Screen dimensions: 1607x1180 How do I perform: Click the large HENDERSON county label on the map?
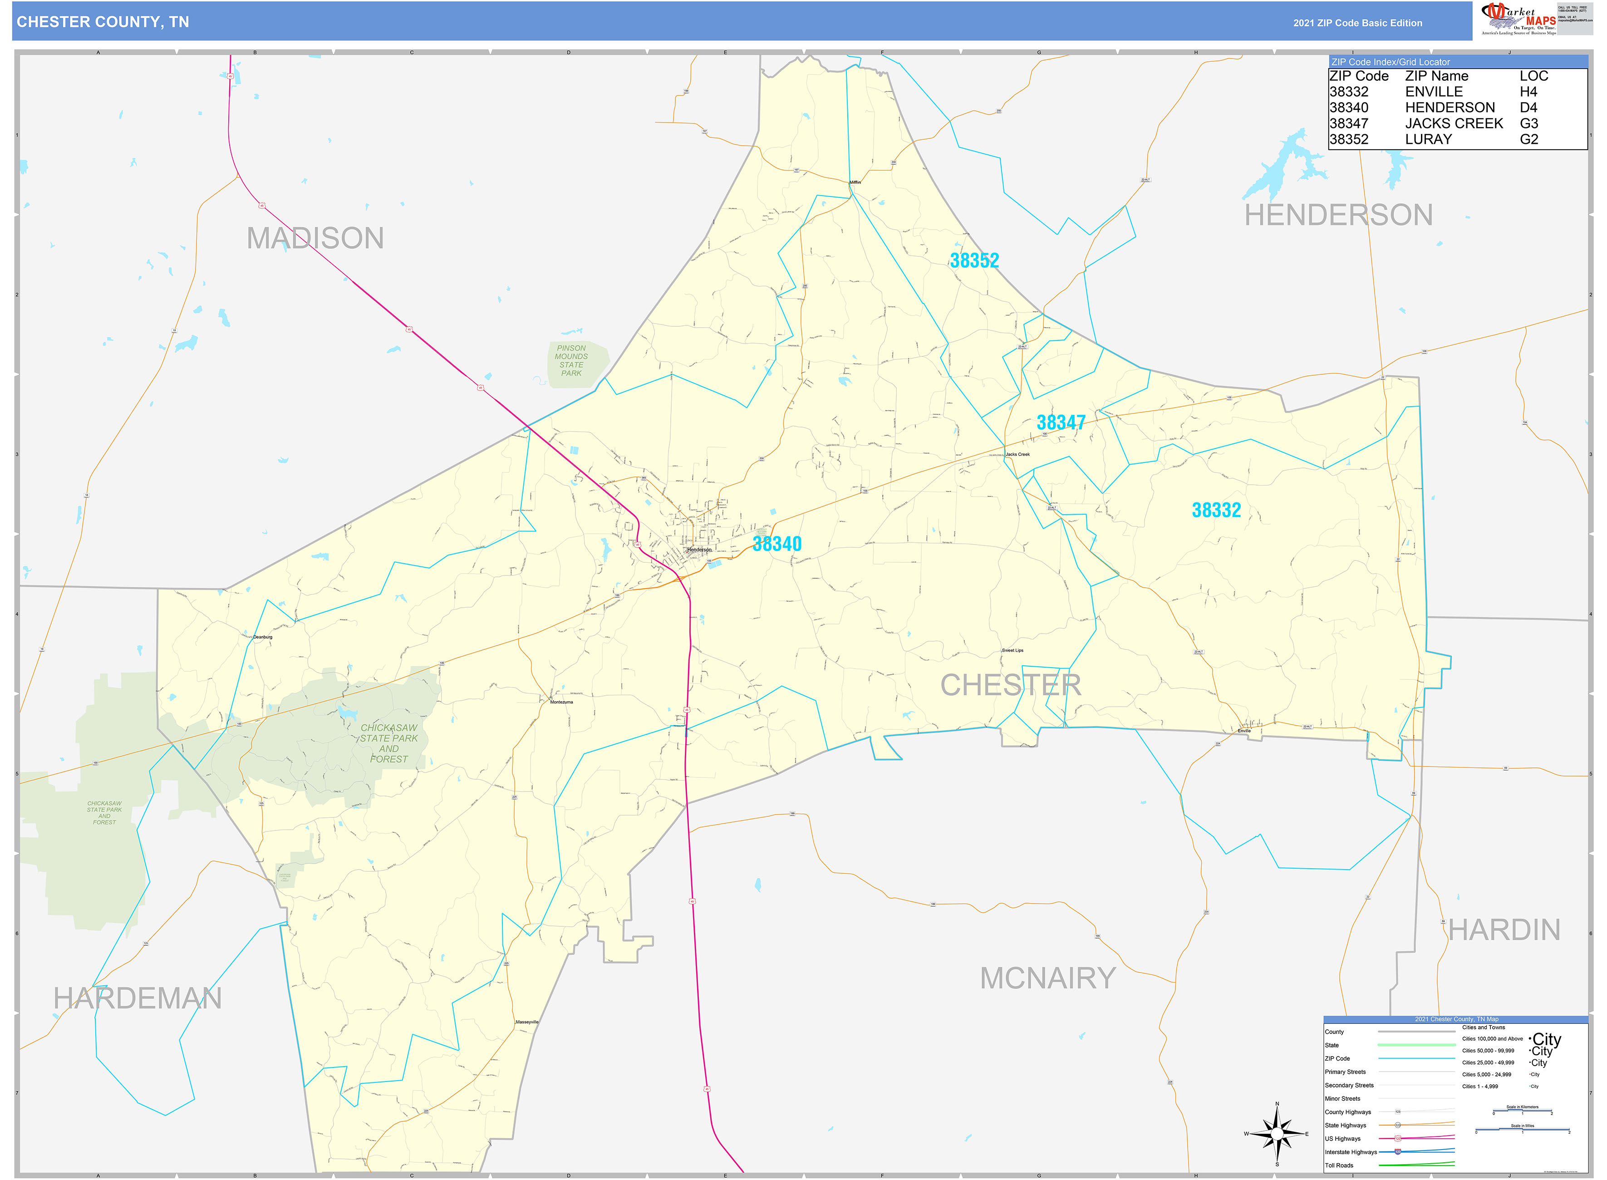pyautogui.click(x=1338, y=216)
